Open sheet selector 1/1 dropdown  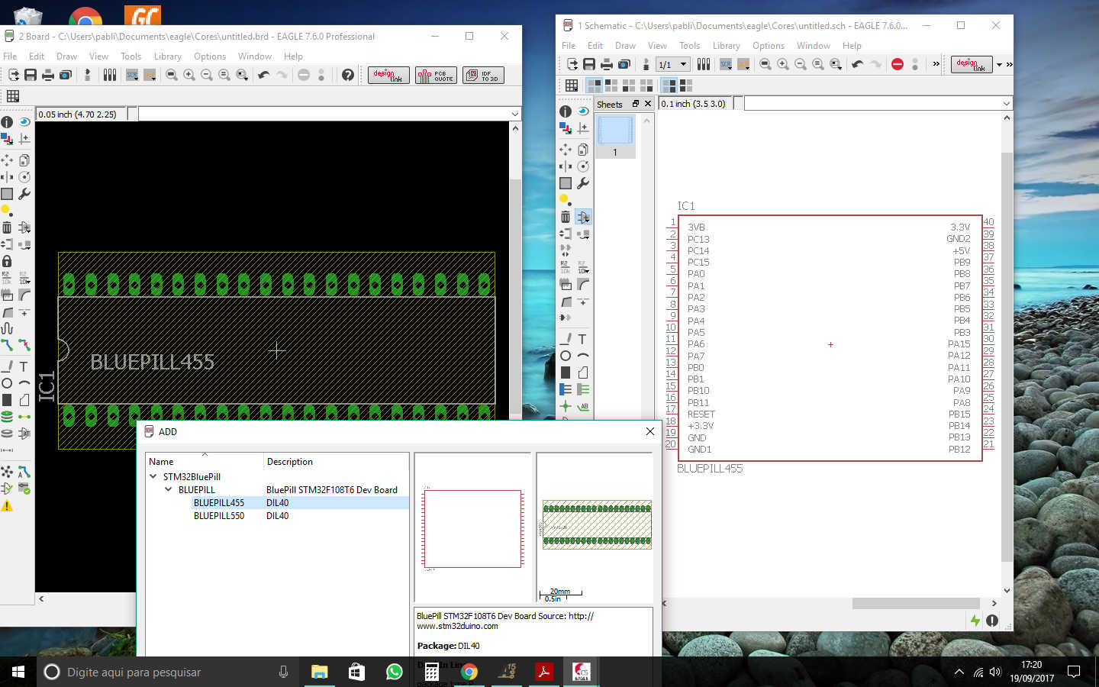[x=674, y=64]
